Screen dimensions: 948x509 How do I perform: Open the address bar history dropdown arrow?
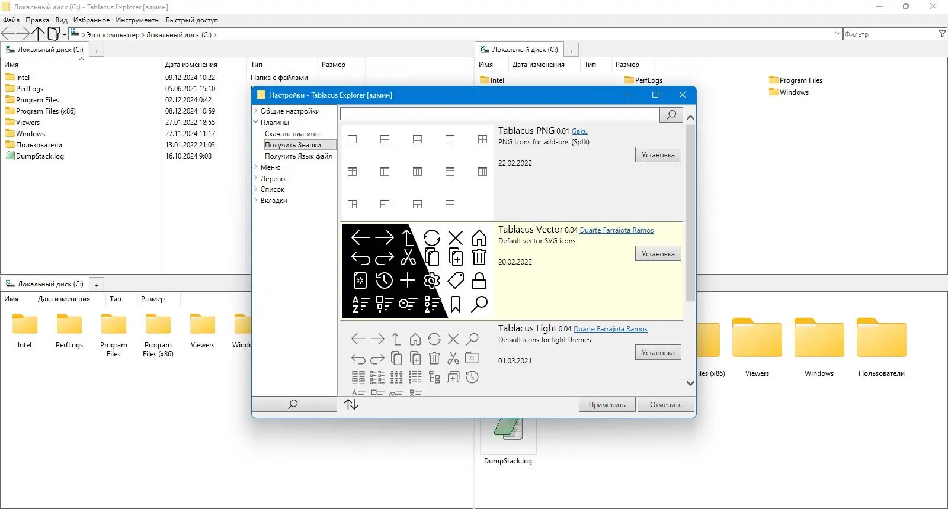click(838, 34)
